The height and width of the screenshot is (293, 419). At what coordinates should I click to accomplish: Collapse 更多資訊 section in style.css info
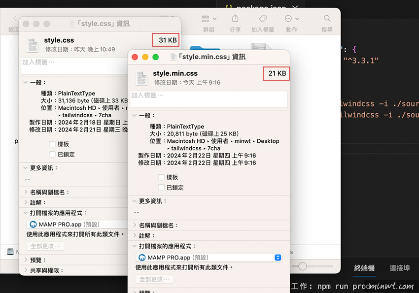click(25, 168)
